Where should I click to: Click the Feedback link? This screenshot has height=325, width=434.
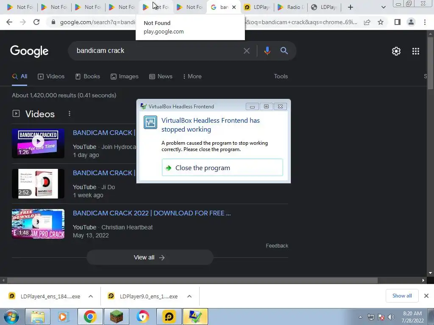point(277,246)
